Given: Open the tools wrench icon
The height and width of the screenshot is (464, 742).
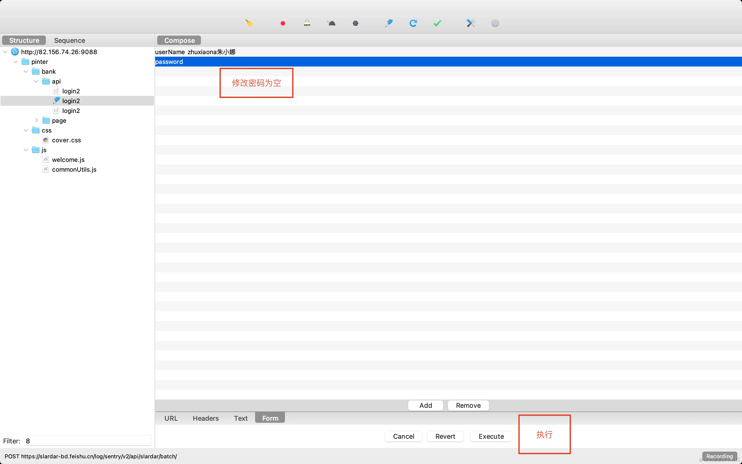Looking at the screenshot, I should coord(471,23).
